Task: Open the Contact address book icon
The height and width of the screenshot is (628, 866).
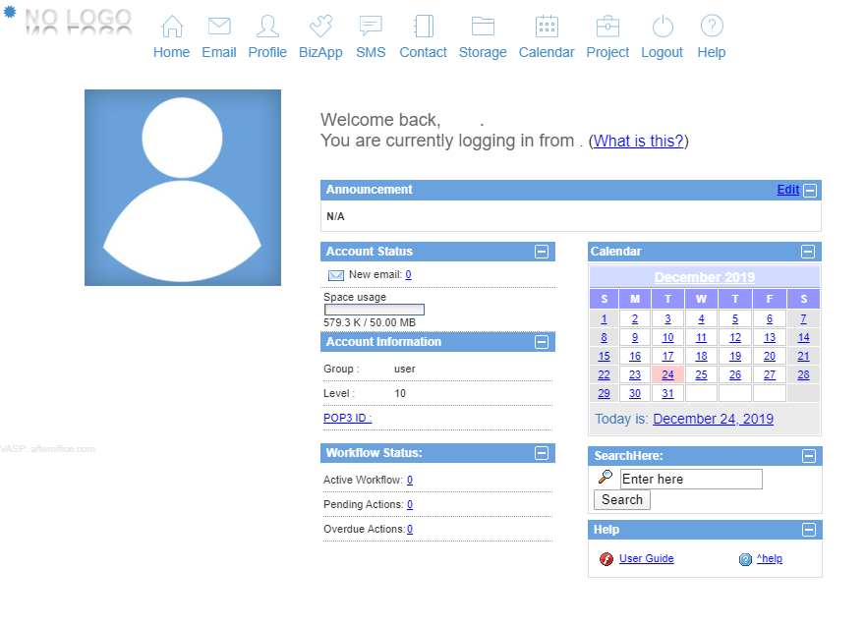Action: [x=423, y=27]
